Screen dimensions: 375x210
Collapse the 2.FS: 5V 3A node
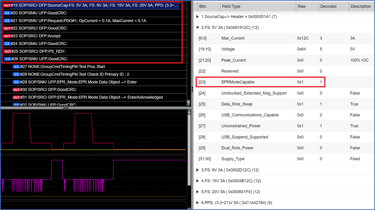point(198,27)
